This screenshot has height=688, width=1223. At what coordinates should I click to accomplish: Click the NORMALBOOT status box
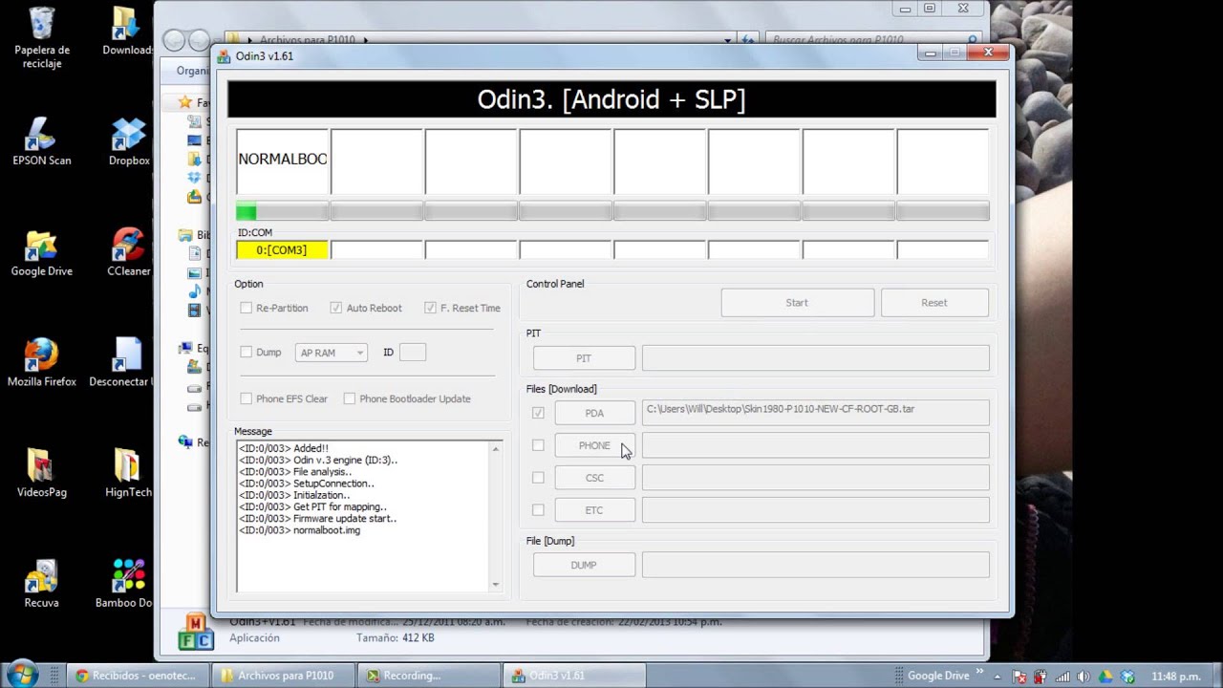pyautogui.click(x=282, y=161)
